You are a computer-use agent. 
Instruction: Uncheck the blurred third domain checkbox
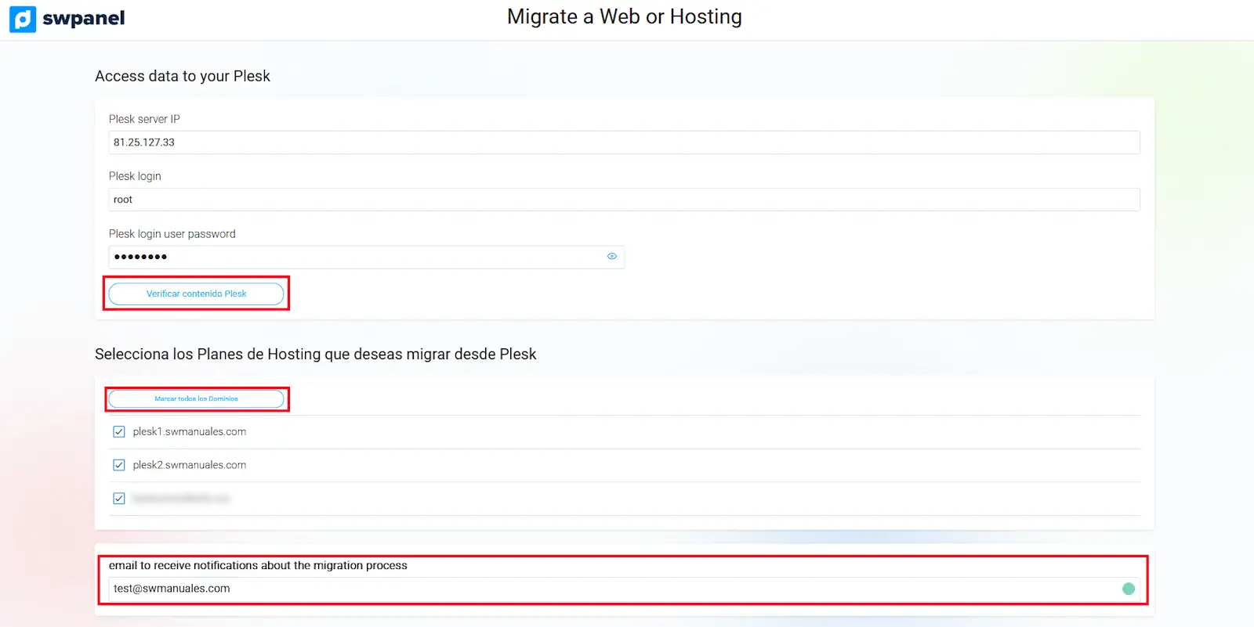point(119,499)
